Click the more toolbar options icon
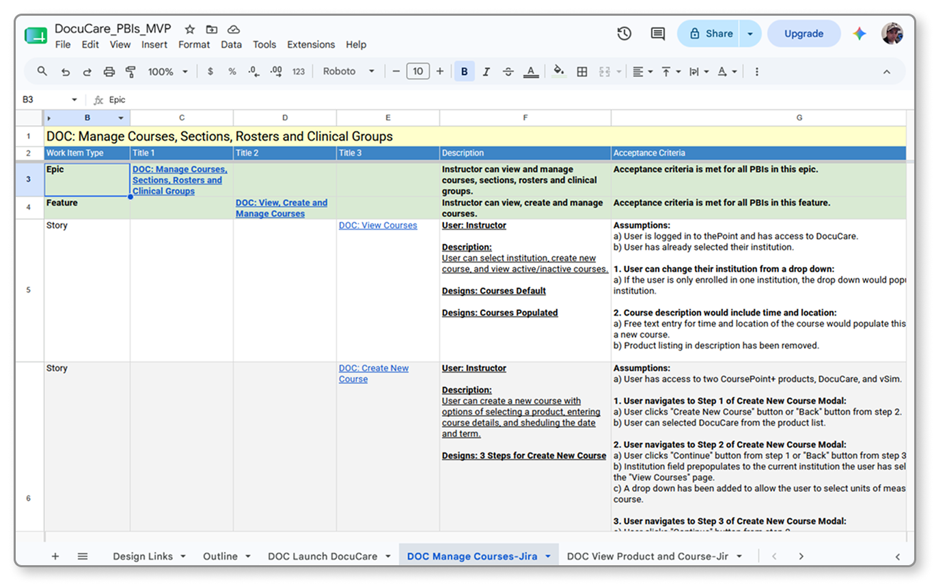 [756, 72]
